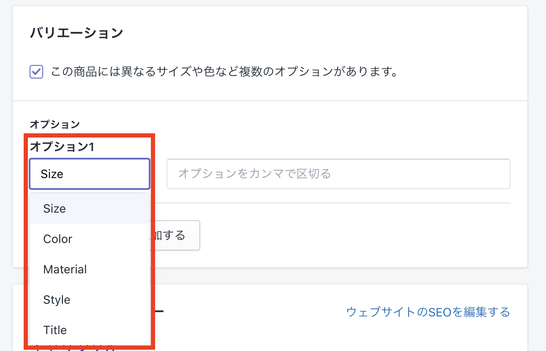Screen dimensions: 546x351
Task: Select Size from the dropdown list
Action: [55, 208]
